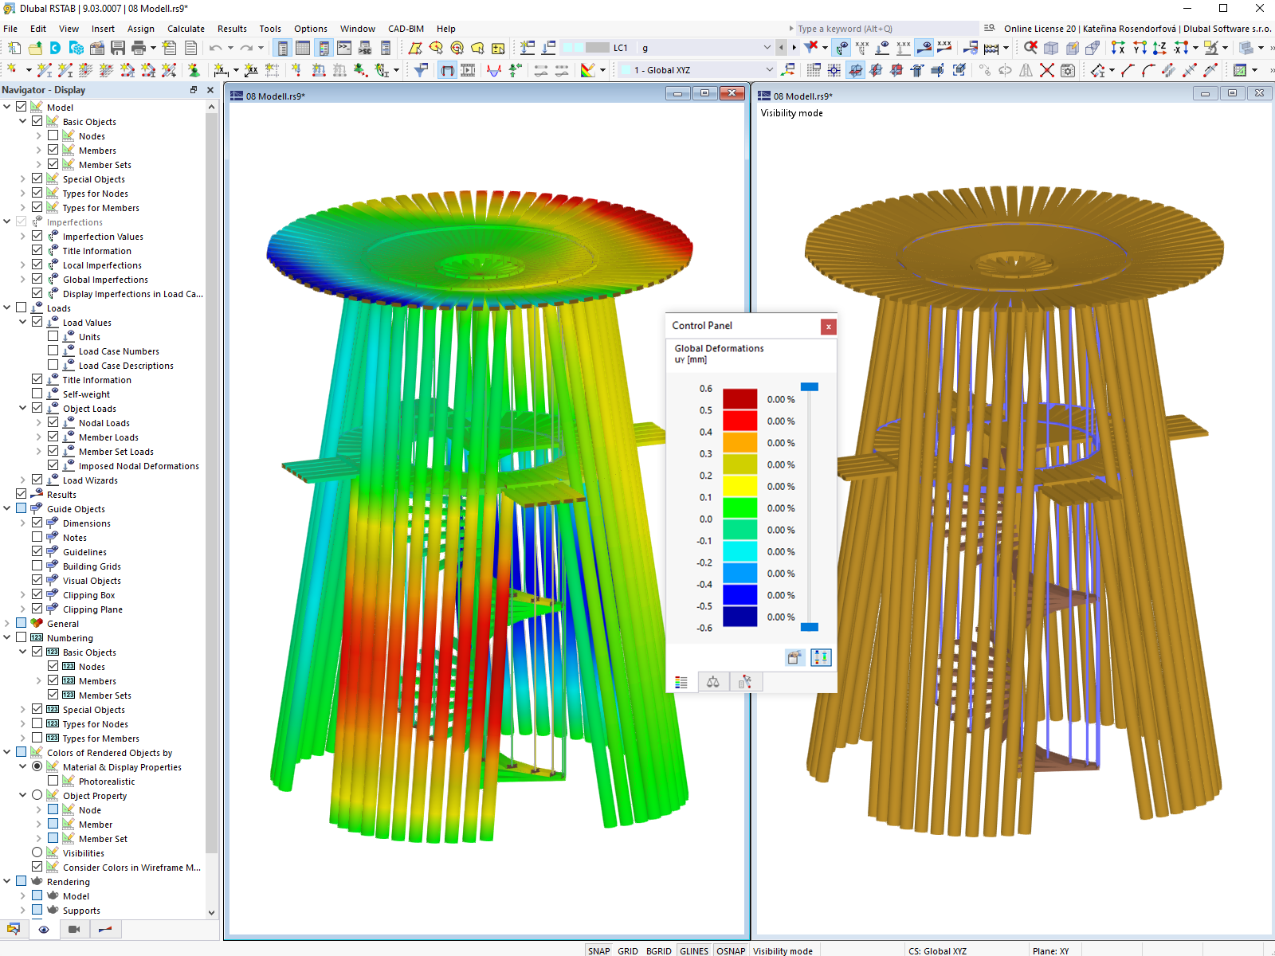The width and height of the screenshot is (1275, 956).
Task: Enable the Units checkbox under Load Values
Action: 53,336
